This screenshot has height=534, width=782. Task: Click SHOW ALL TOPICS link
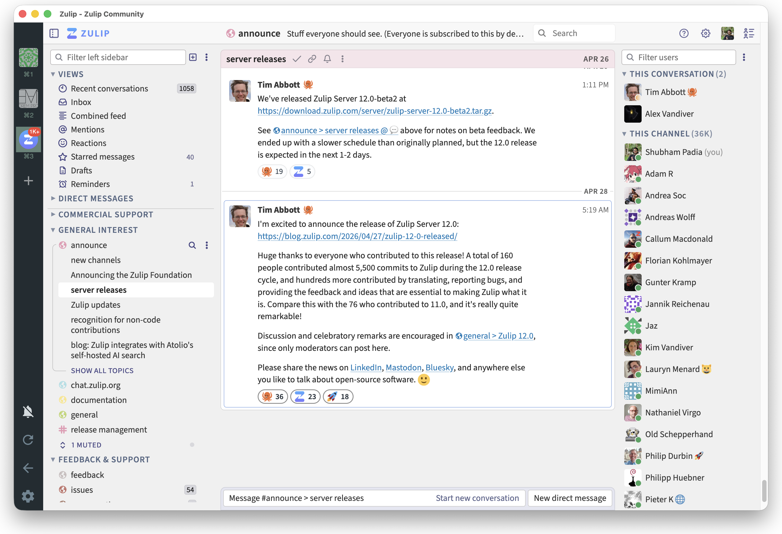click(x=102, y=371)
